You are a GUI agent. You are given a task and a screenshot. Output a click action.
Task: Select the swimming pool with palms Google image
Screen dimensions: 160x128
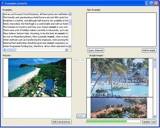click(x=120, y=77)
